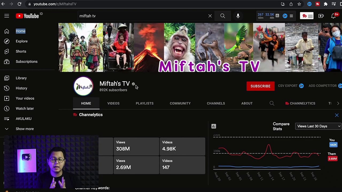Open TubeBuddy menu in YouTube header

pos(307,16)
